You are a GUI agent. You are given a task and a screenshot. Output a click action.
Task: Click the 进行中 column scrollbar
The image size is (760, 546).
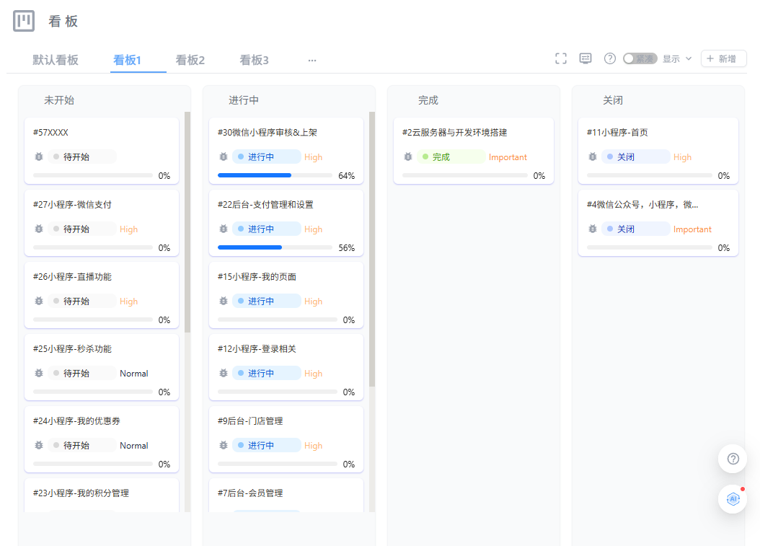coord(372,250)
